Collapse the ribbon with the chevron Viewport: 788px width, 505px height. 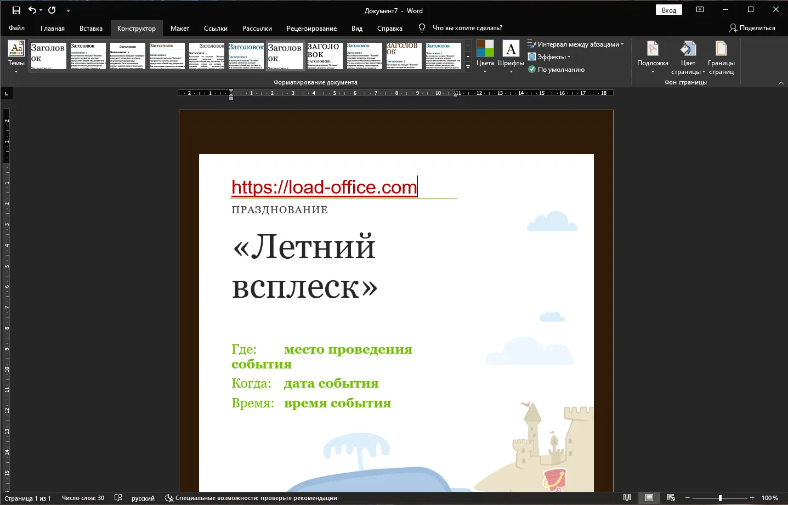pos(781,83)
